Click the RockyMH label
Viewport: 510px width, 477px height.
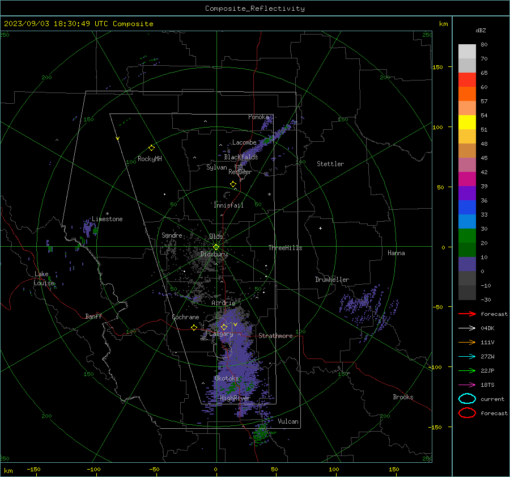tap(150, 159)
